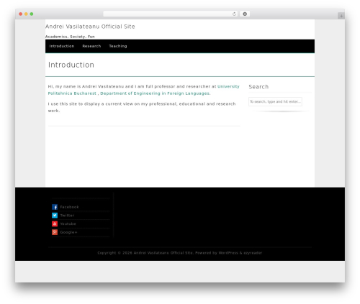This screenshot has height=304, width=360.
Task: Click the ezyreader link in footer
Action: 253,253
